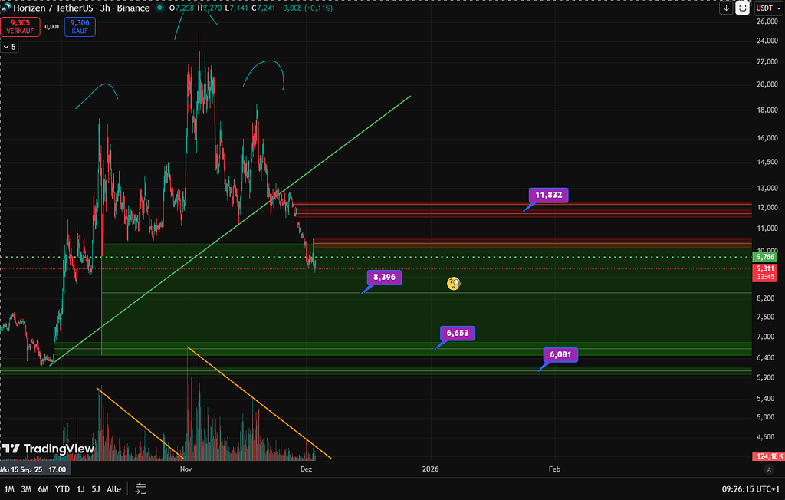Screen dimensions: 785x500
Task: Switch to the YTD time range
Action: [63, 488]
